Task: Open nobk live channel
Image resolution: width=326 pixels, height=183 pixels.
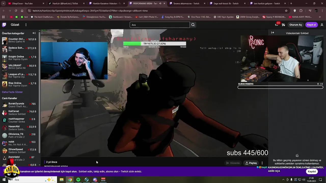Action: (19, 143)
